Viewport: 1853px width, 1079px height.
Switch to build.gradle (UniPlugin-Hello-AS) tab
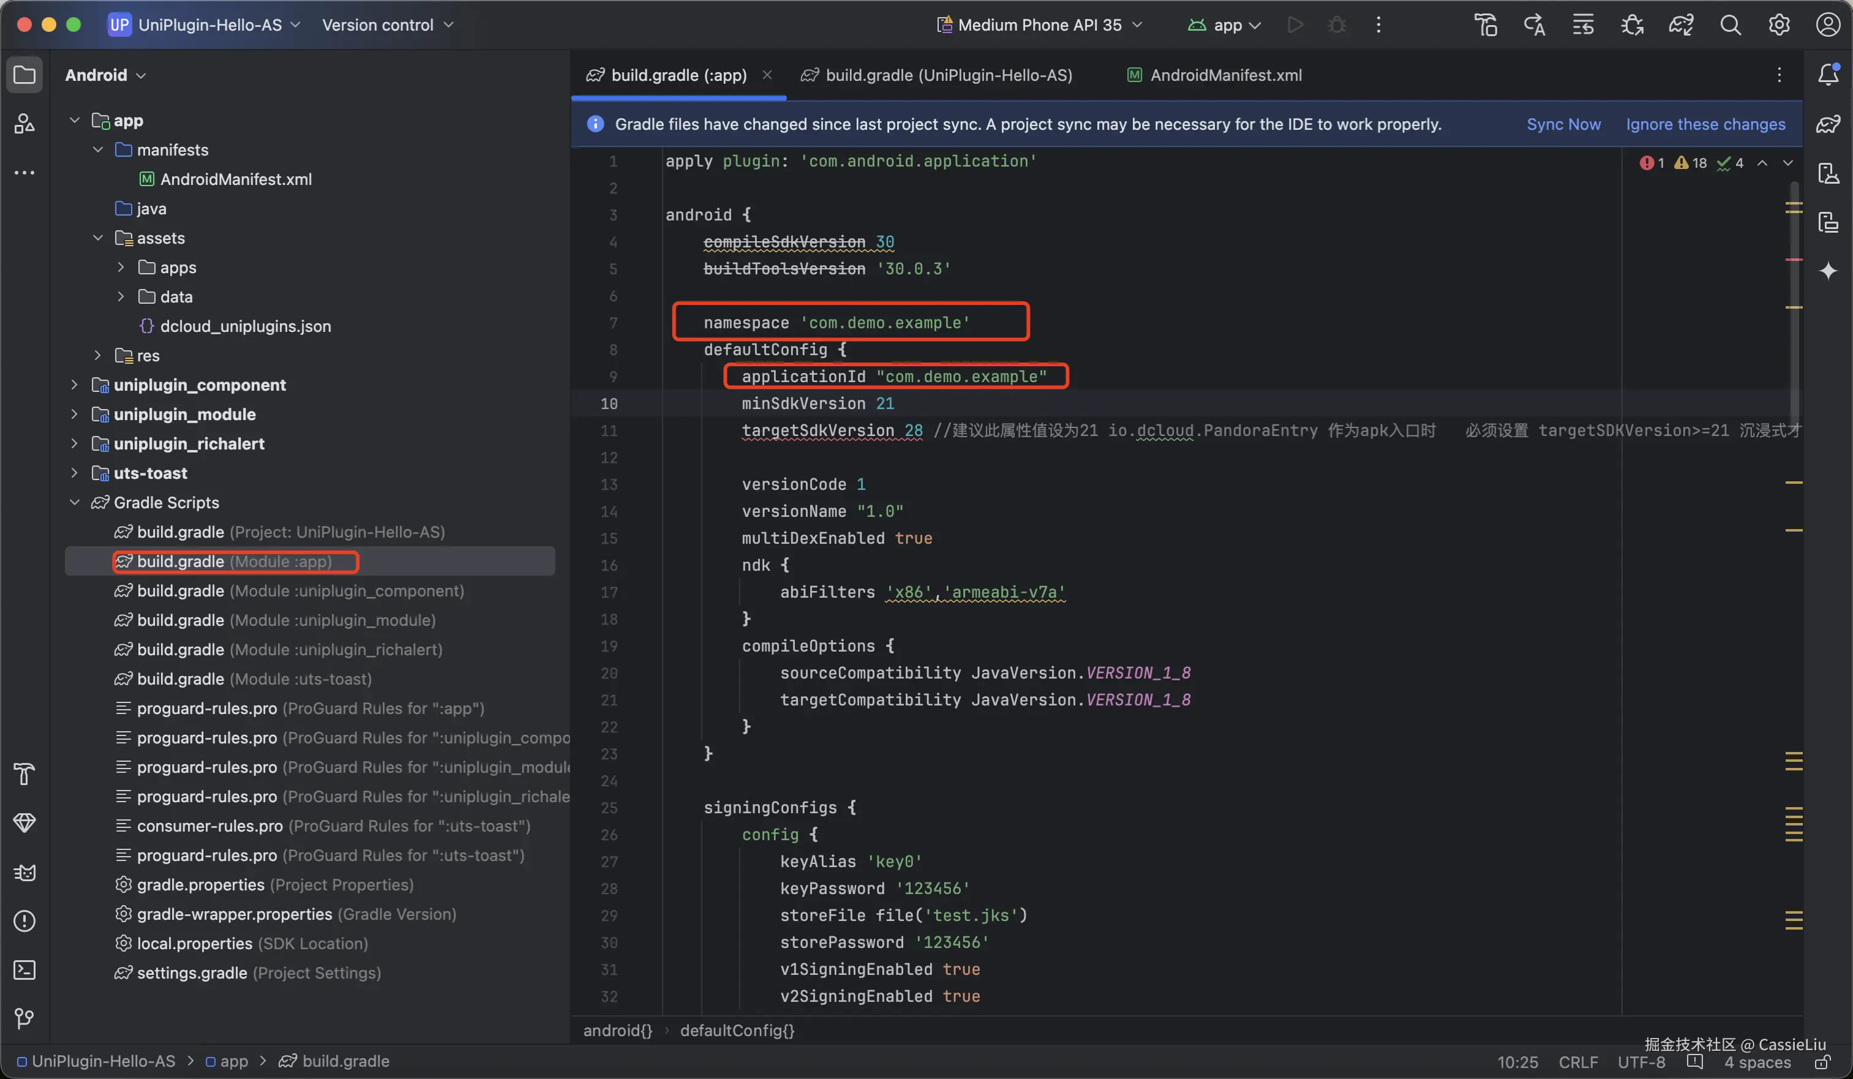pos(948,75)
